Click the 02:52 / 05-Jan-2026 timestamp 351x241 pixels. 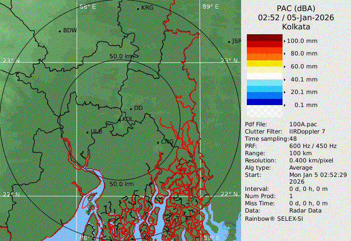297,17
